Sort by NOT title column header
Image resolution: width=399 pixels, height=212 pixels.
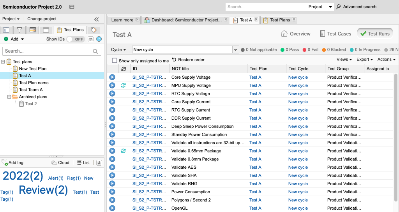point(208,69)
